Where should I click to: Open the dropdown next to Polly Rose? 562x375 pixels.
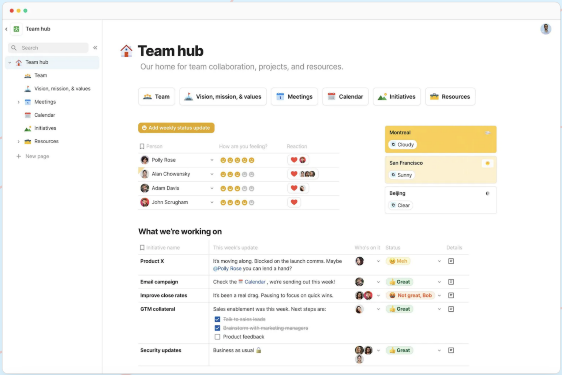click(212, 160)
